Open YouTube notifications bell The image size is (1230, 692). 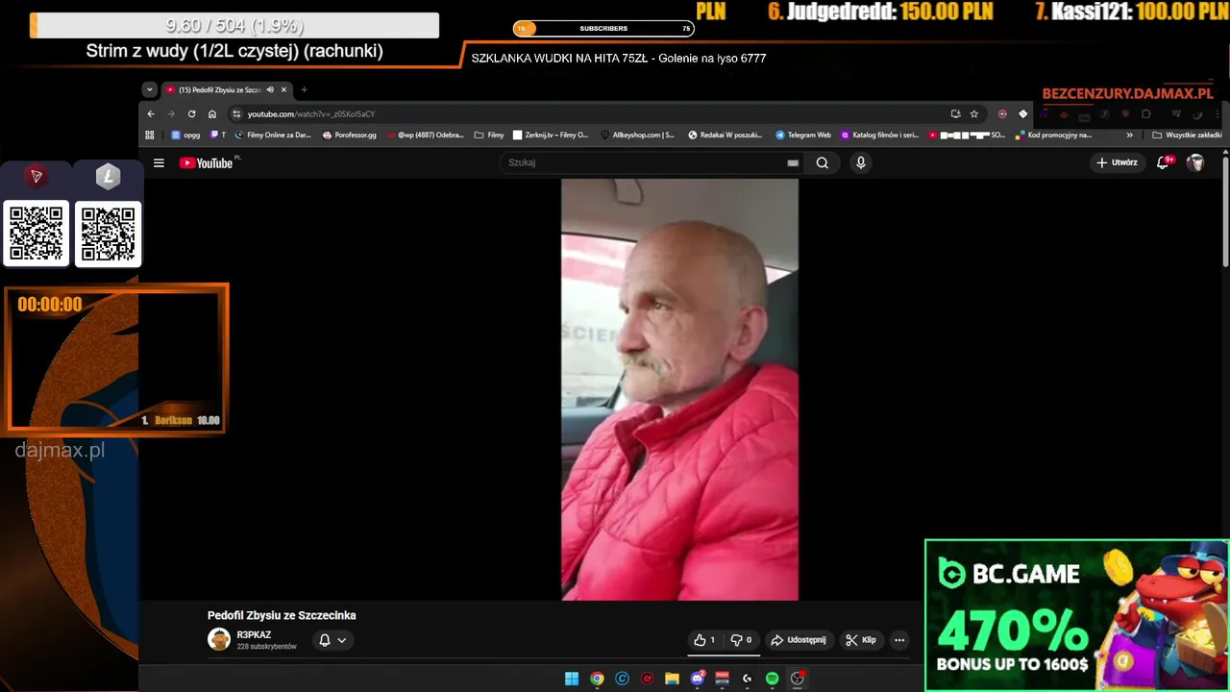(1163, 163)
